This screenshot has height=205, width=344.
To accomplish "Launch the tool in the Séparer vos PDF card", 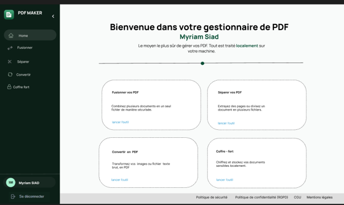I will point(226,123).
